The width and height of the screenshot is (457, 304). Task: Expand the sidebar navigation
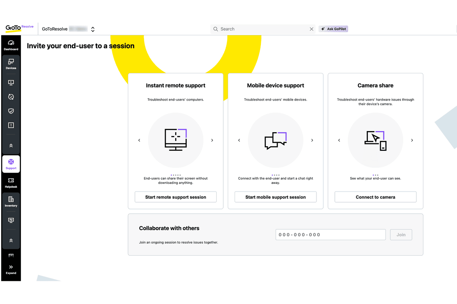tap(11, 269)
